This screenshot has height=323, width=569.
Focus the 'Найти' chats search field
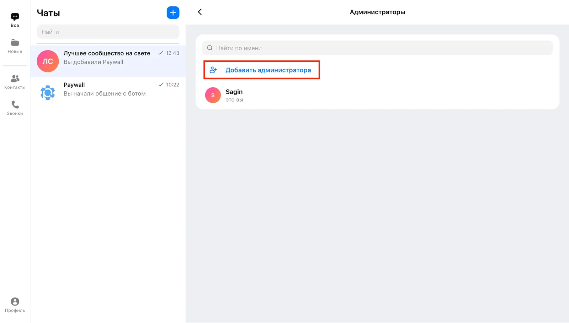pos(108,32)
